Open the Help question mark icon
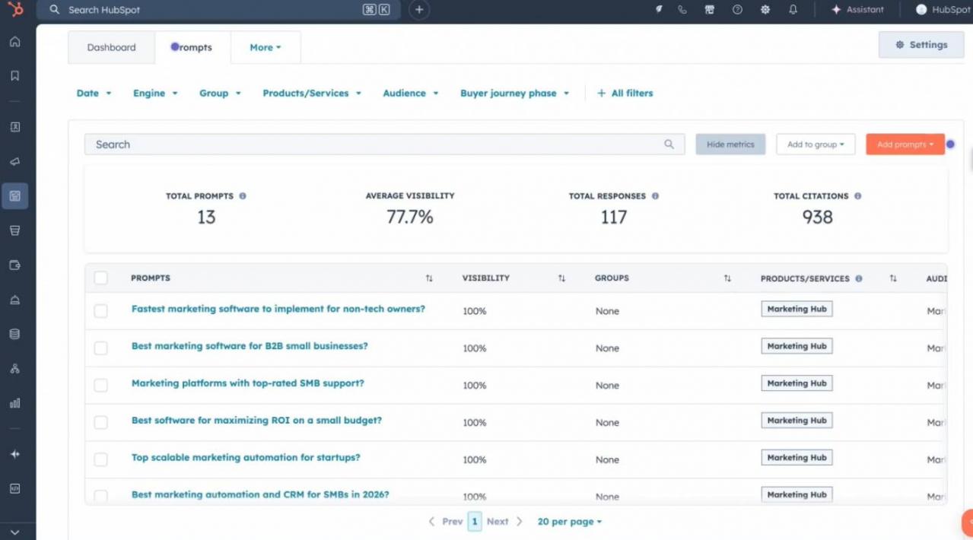This screenshot has width=973, height=540. [737, 10]
